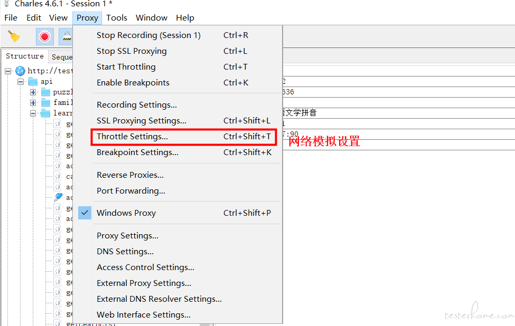Open Port Forwarding...
Image resolution: width=515 pixels, height=326 pixels.
pyautogui.click(x=177, y=190)
